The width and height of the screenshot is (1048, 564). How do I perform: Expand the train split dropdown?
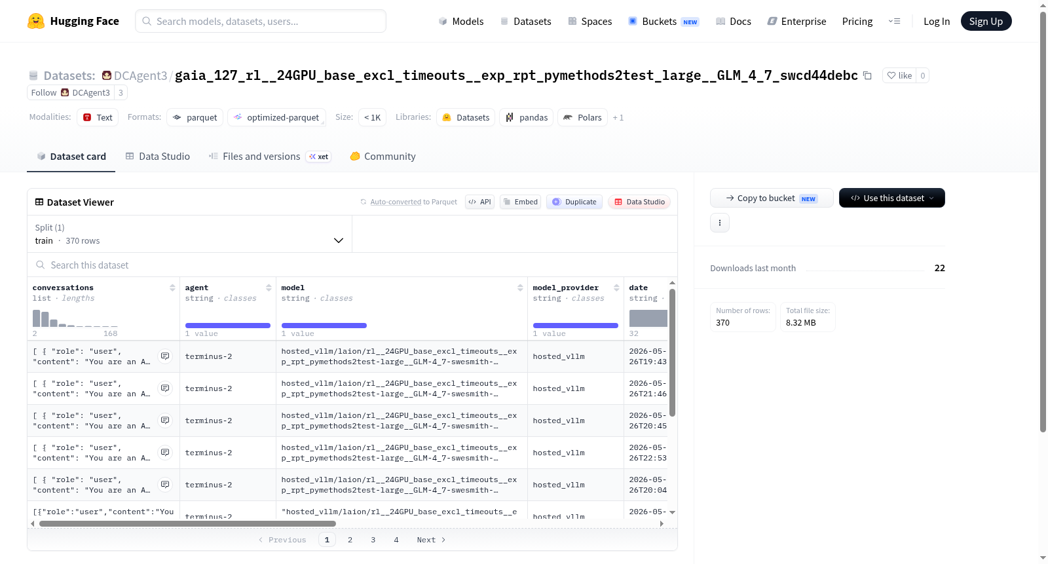click(x=189, y=234)
